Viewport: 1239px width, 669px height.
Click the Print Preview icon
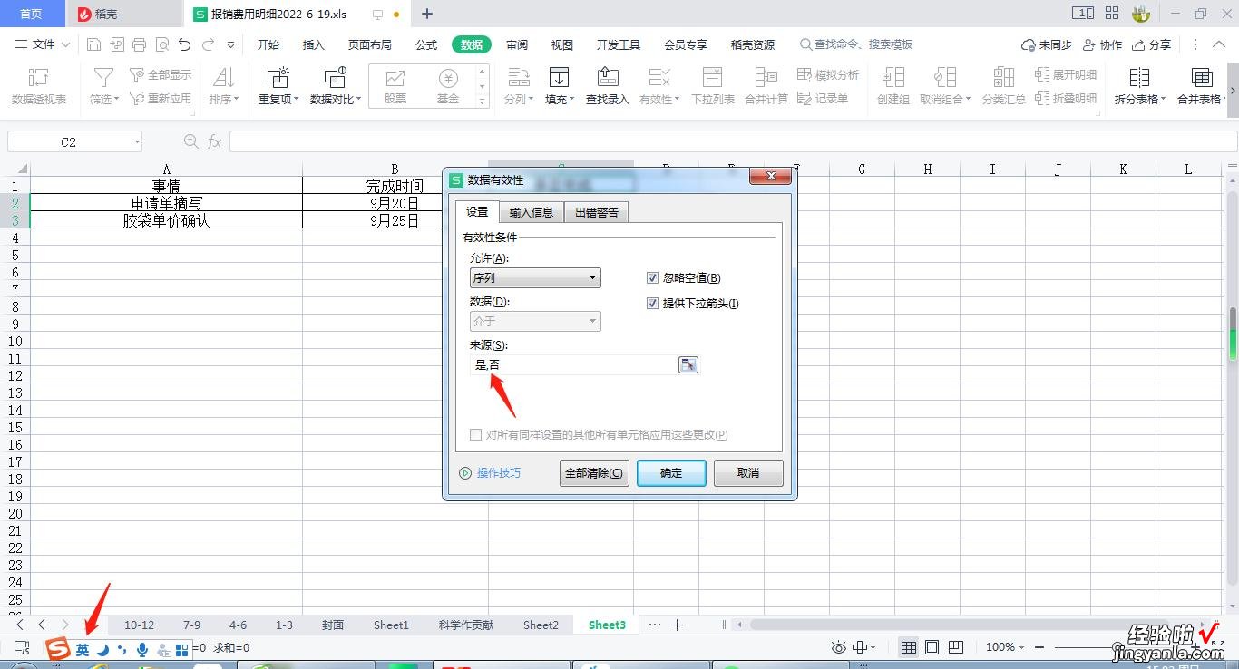pos(161,44)
